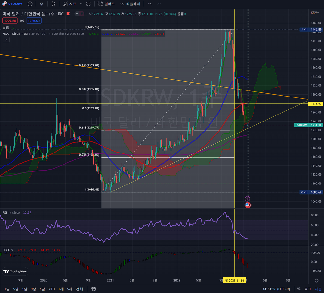Image resolution: width=324 pixels, height=293 pixels.
Task: Open the indicators (지표) panel
Action: point(70,4)
